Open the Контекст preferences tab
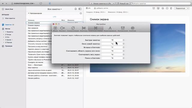The image size is (192, 108). [62, 29]
